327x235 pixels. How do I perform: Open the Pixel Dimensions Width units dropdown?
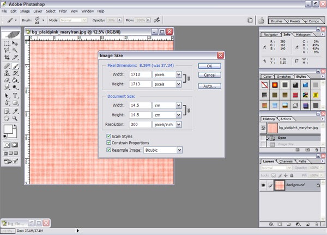click(178, 75)
